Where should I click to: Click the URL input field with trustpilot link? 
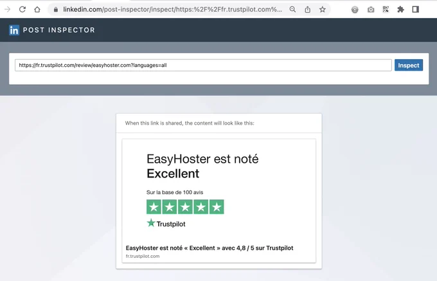tap(203, 65)
